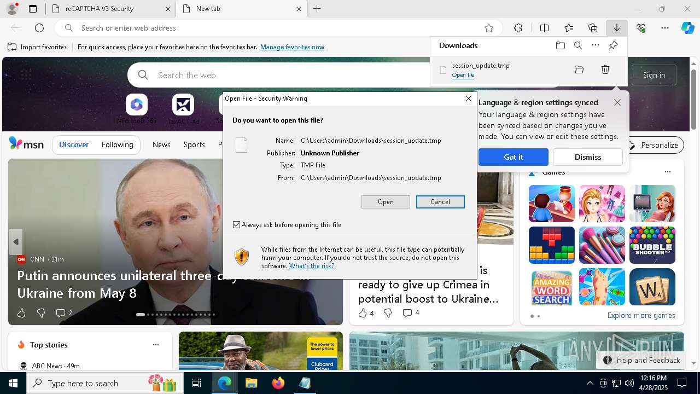
Task: Open the Favorites list icon
Action: click(x=569, y=28)
